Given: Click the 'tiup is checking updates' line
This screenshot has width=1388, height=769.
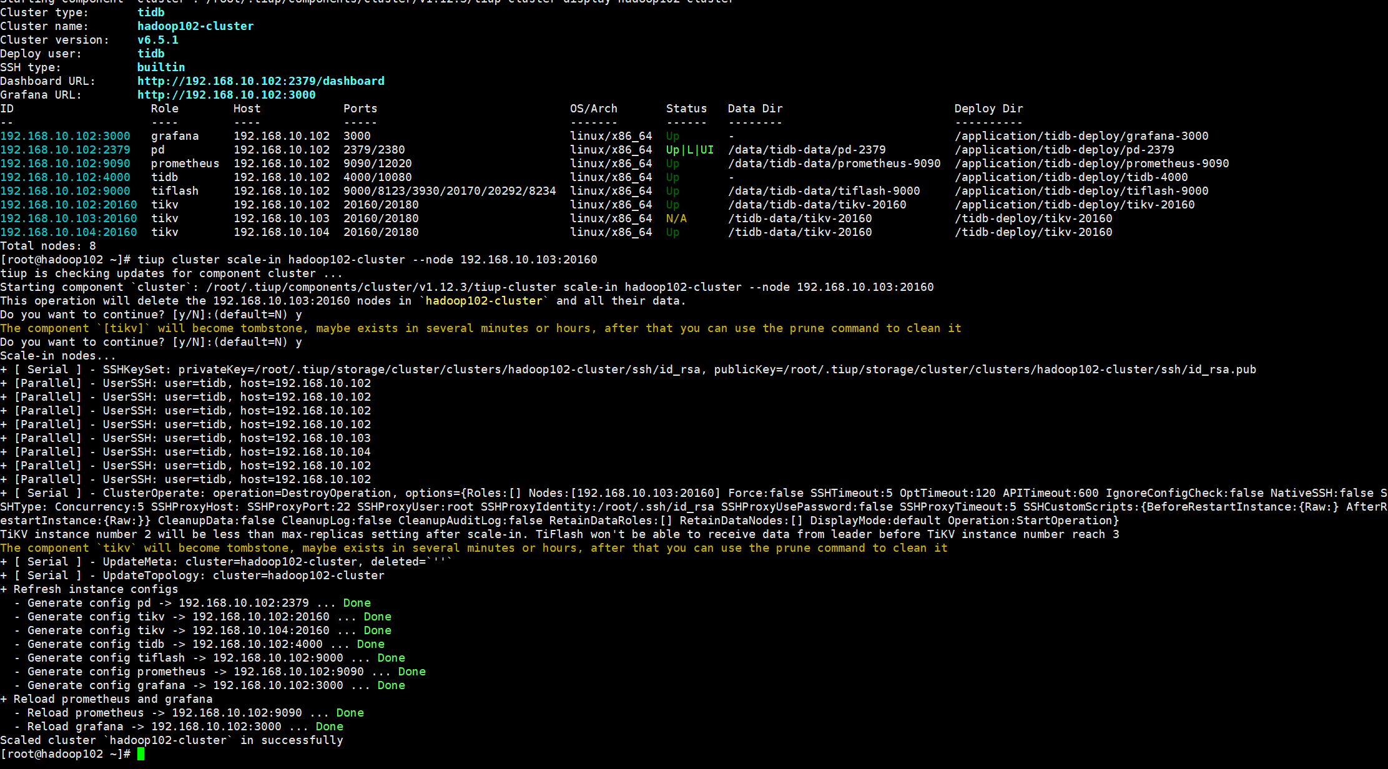Looking at the screenshot, I should point(172,273).
